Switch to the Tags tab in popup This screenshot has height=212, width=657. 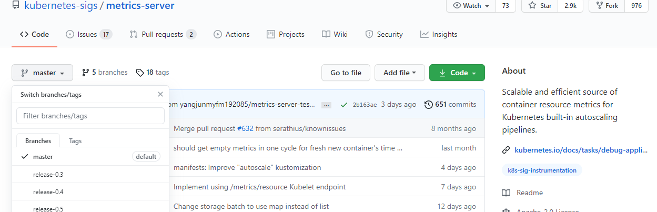pos(75,141)
